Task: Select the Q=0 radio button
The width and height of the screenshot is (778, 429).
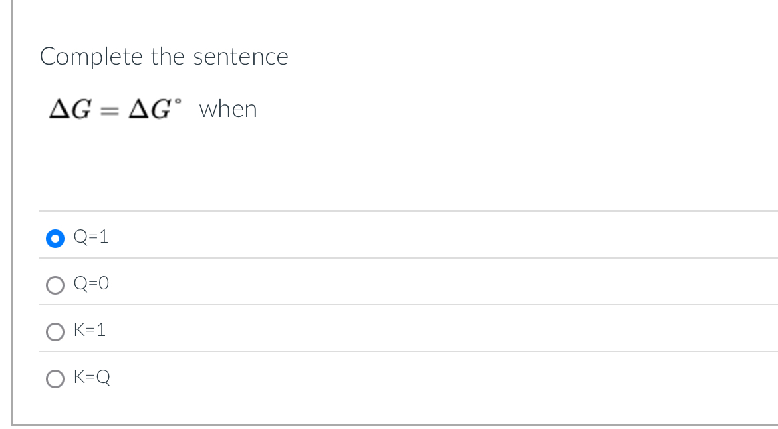Action: pyautogui.click(x=55, y=285)
